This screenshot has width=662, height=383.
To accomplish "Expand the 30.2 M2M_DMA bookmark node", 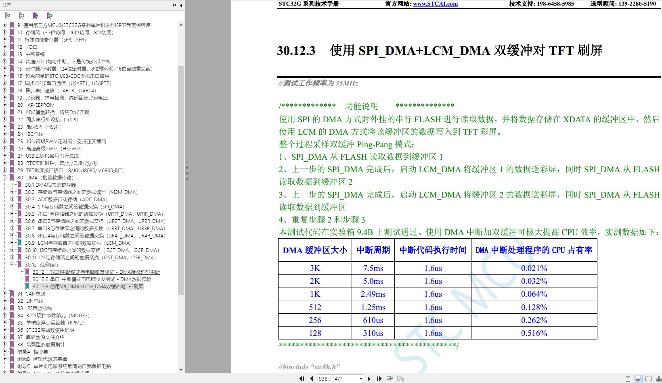I will pos(13,192).
